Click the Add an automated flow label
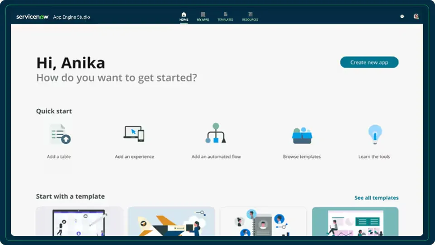 tap(216, 157)
